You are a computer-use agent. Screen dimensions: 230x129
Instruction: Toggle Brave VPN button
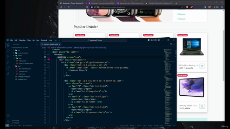coord(216,7)
